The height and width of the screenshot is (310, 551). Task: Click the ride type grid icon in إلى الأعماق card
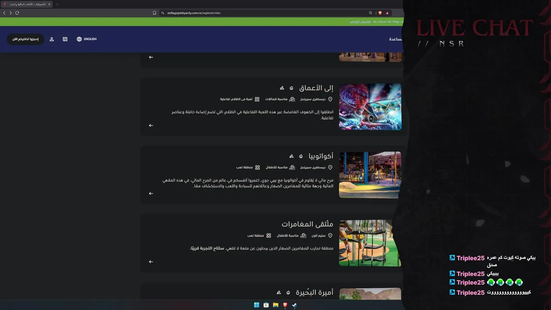click(257, 99)
